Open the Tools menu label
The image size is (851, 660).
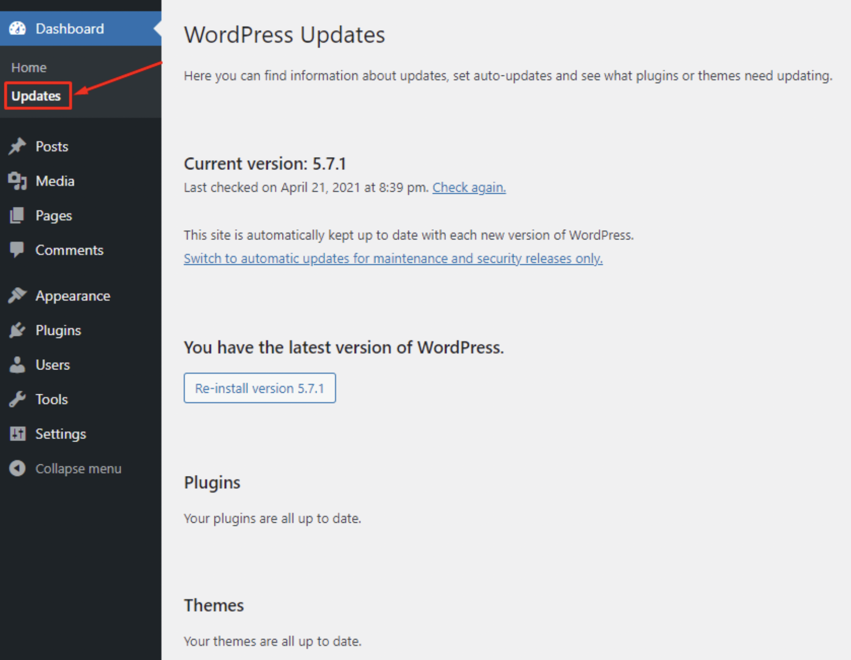[x=51, y=400]
